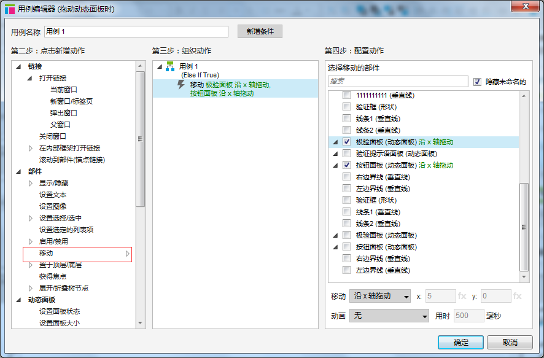Click the fx icon beside x field
The height and width of the screenshot is (358, 544).
462,296
